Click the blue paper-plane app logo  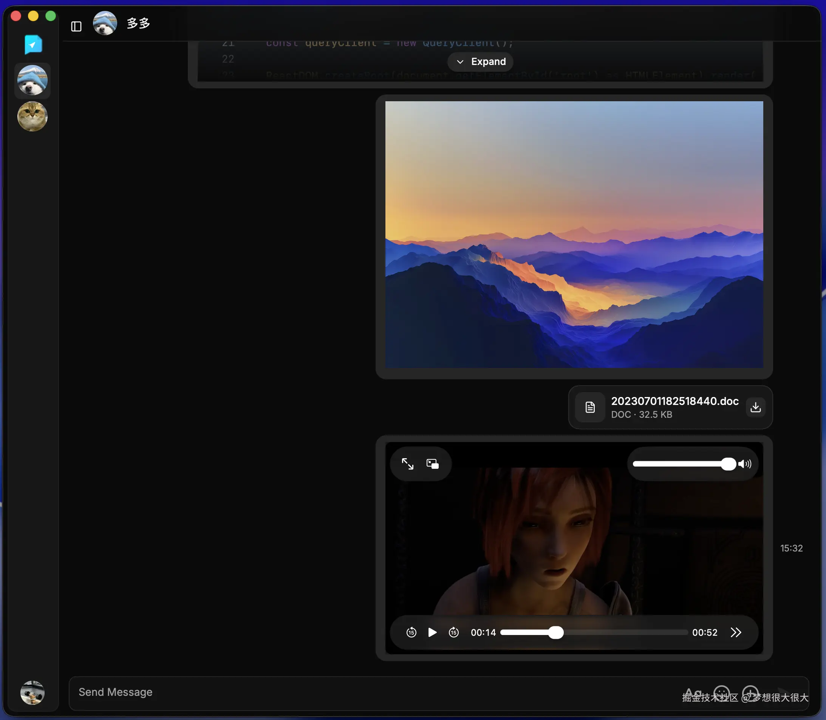click(33, 44)
